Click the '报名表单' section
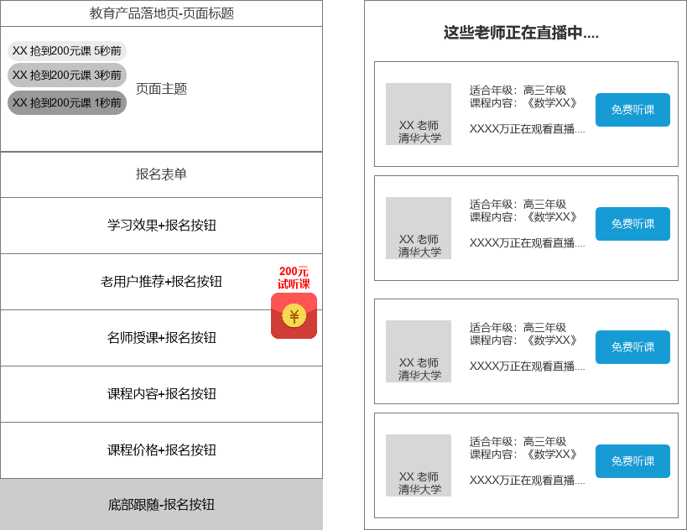687x530 pixels. (x=161, y=174)
